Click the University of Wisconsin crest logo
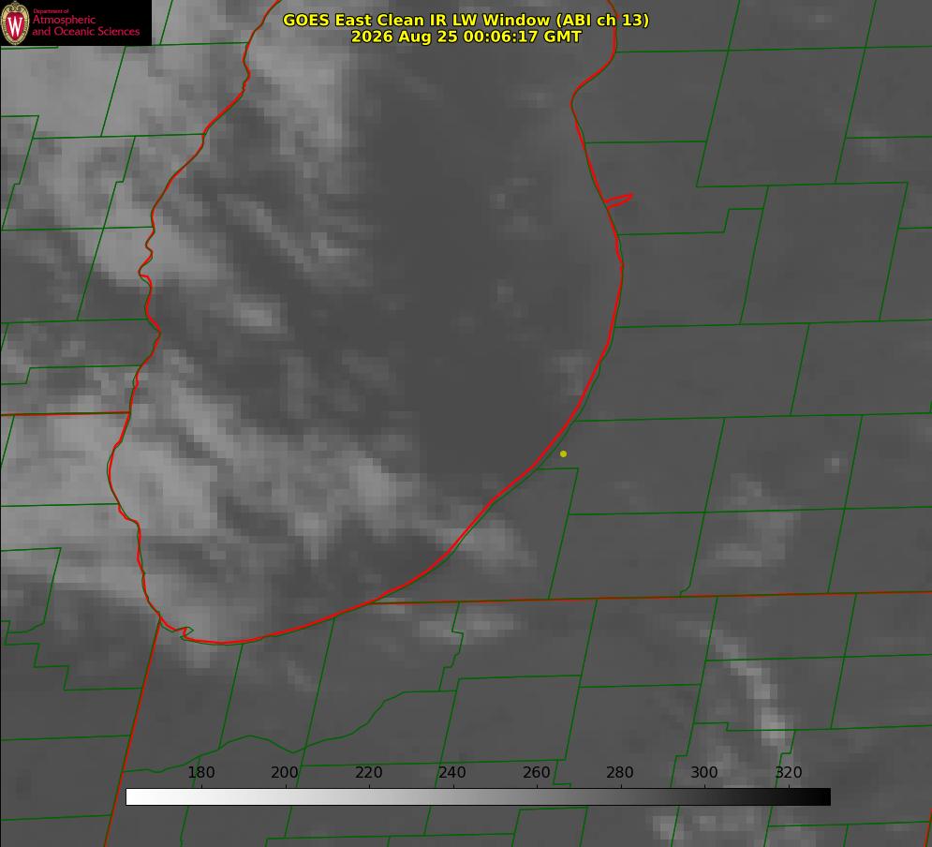The width and height of the screenshot is (932, 847). tap(15, 22)
